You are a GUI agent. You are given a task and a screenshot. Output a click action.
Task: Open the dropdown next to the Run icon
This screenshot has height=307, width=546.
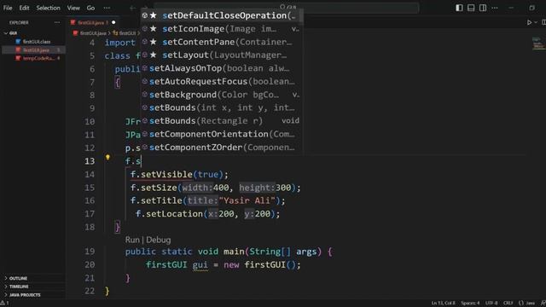[536, 22]
